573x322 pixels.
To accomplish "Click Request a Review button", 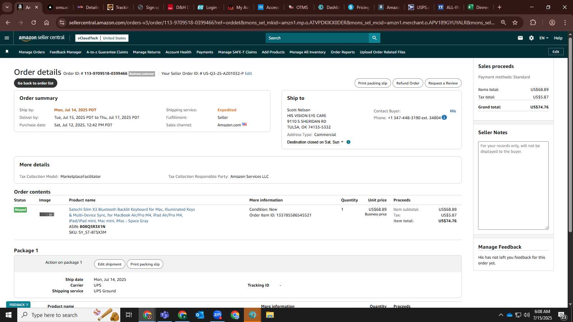I will coord(443,83).
